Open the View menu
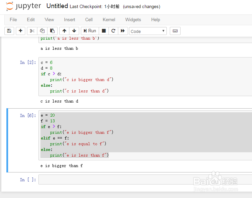 pyautogui.click(x=49, y=19)
